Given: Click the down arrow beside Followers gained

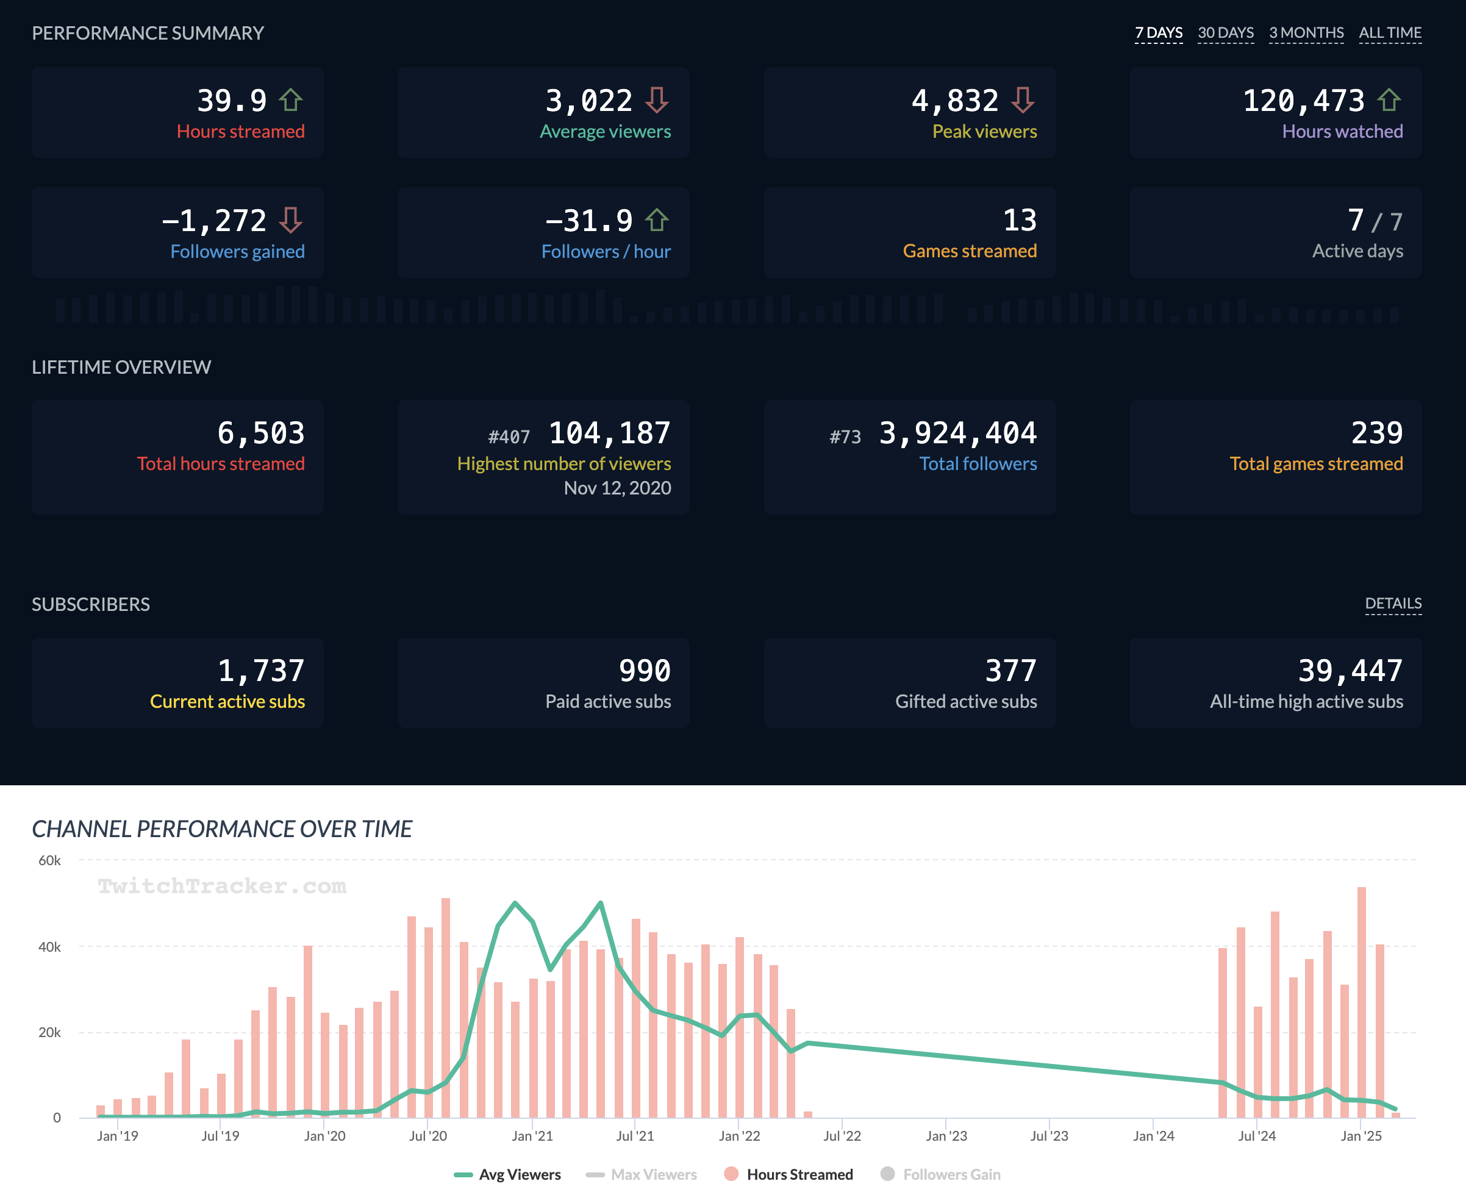Looking at the screenshot, I should [291, 220].
